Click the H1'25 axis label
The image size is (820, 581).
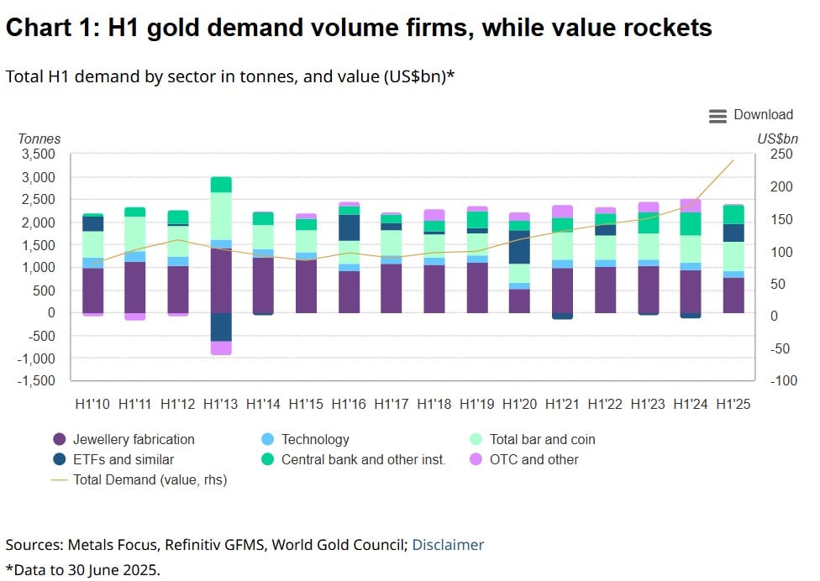[x=733, y=404]
